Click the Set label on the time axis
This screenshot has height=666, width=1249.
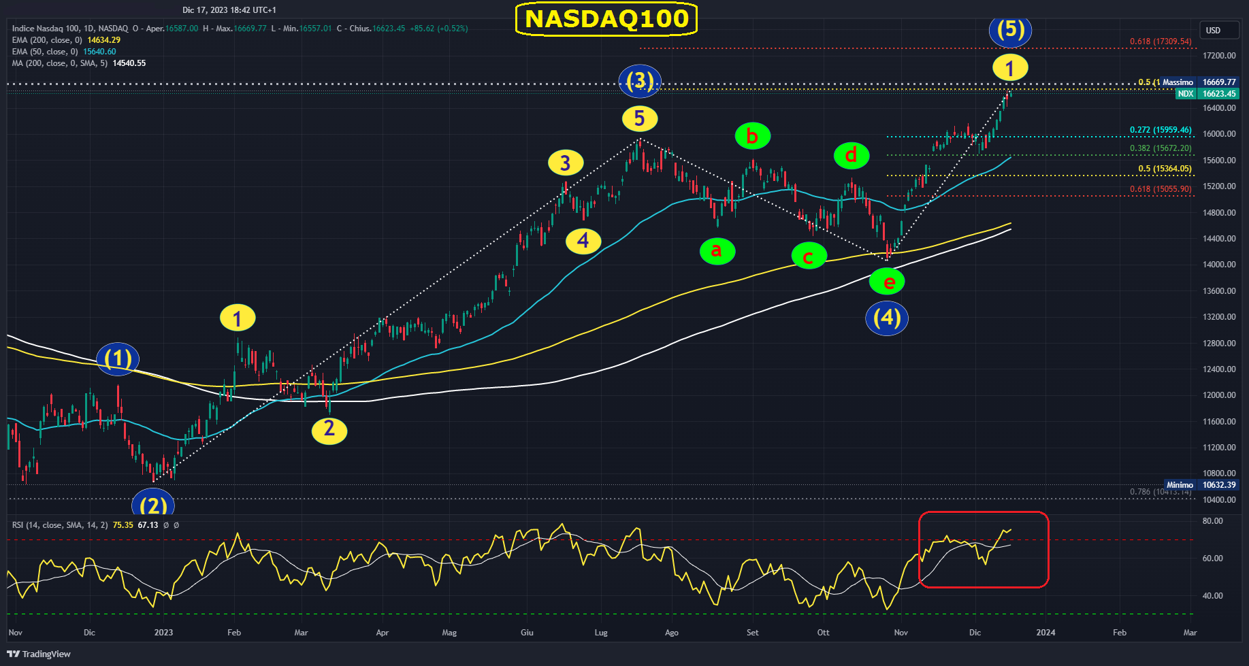coord(752,633)
